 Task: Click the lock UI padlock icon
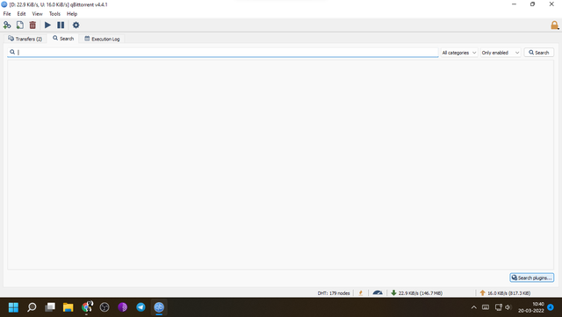(x=554, y=25)
